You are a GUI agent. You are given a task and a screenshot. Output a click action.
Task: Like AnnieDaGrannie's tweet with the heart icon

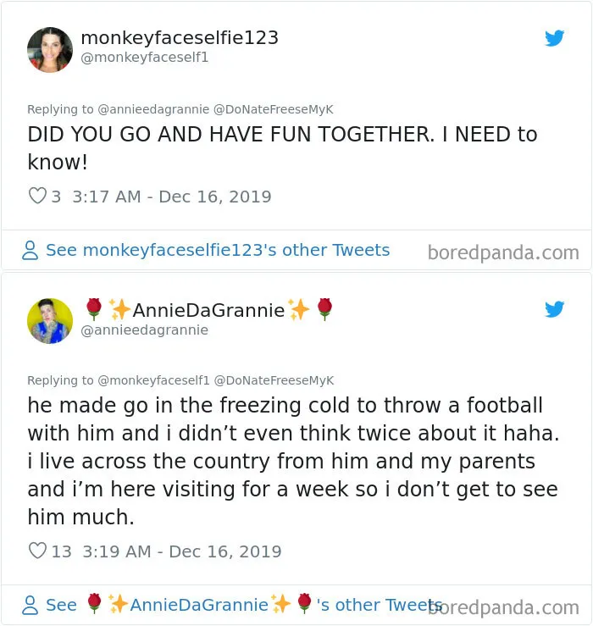tap(37, 551)
